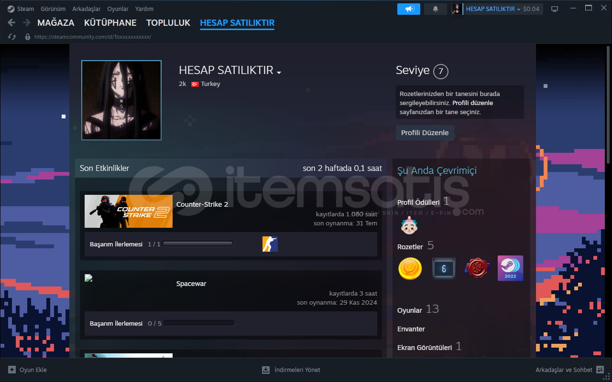The image size is (612, 382).
Task: Open notifications bell
Action: coord(436,9)
